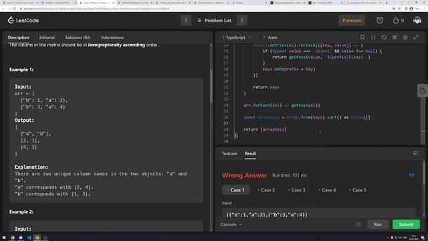Click the 'Wrong Answer' status text
This screenshot has width=428, height=241.
pos(244,175)
